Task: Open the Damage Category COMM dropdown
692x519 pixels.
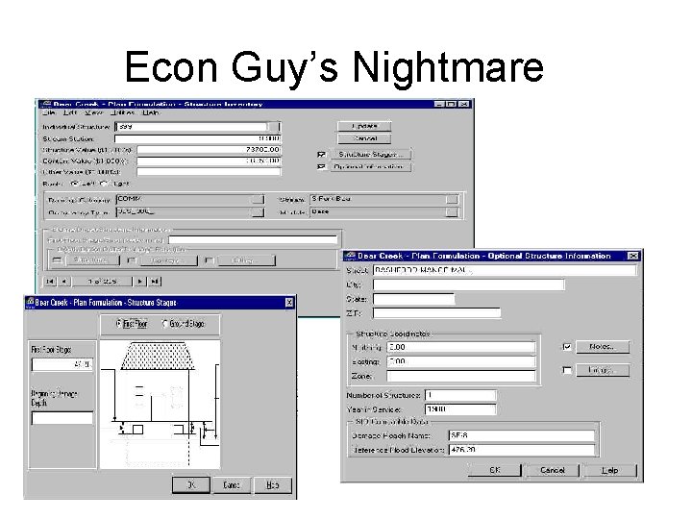Action: coord(259,200)
